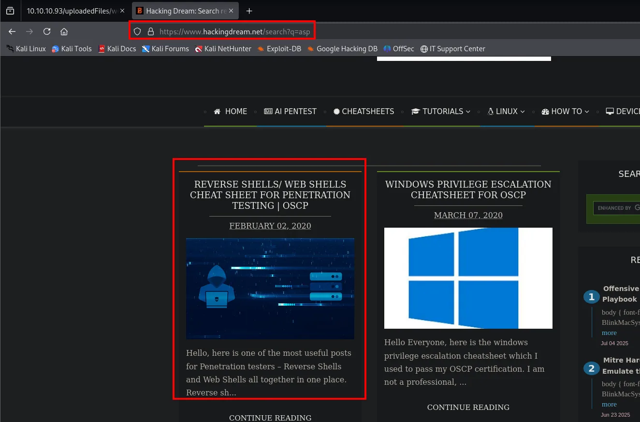Open the more link dated Jul 04 2025

point(609,333)
